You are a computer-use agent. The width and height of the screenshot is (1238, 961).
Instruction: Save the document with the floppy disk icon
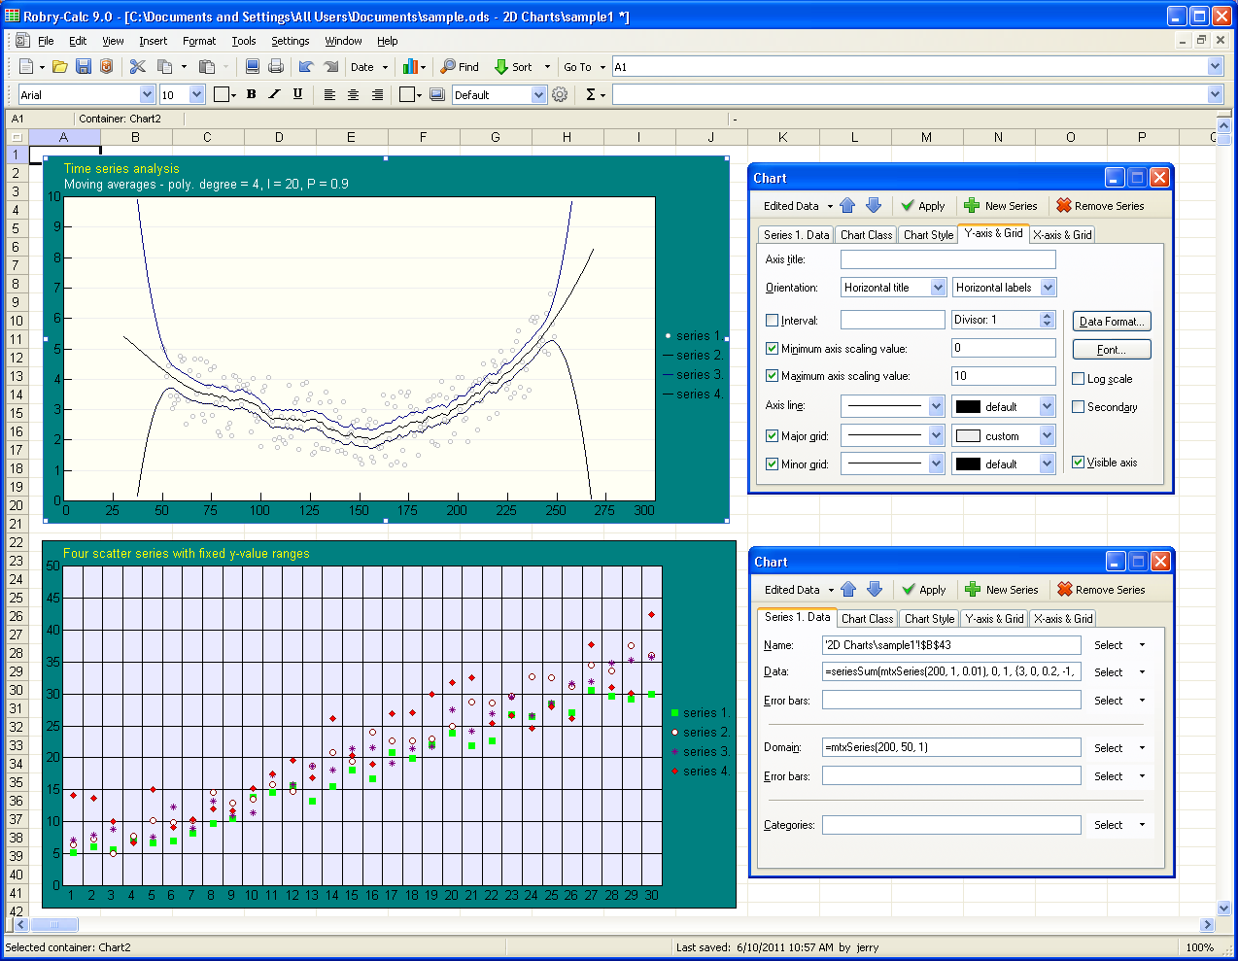84,67
